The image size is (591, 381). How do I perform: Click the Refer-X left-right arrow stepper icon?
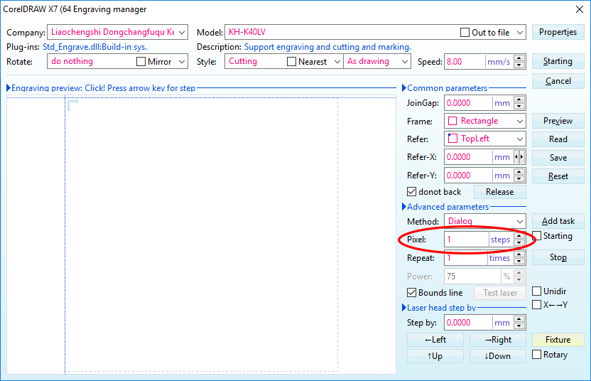(519, 157)
